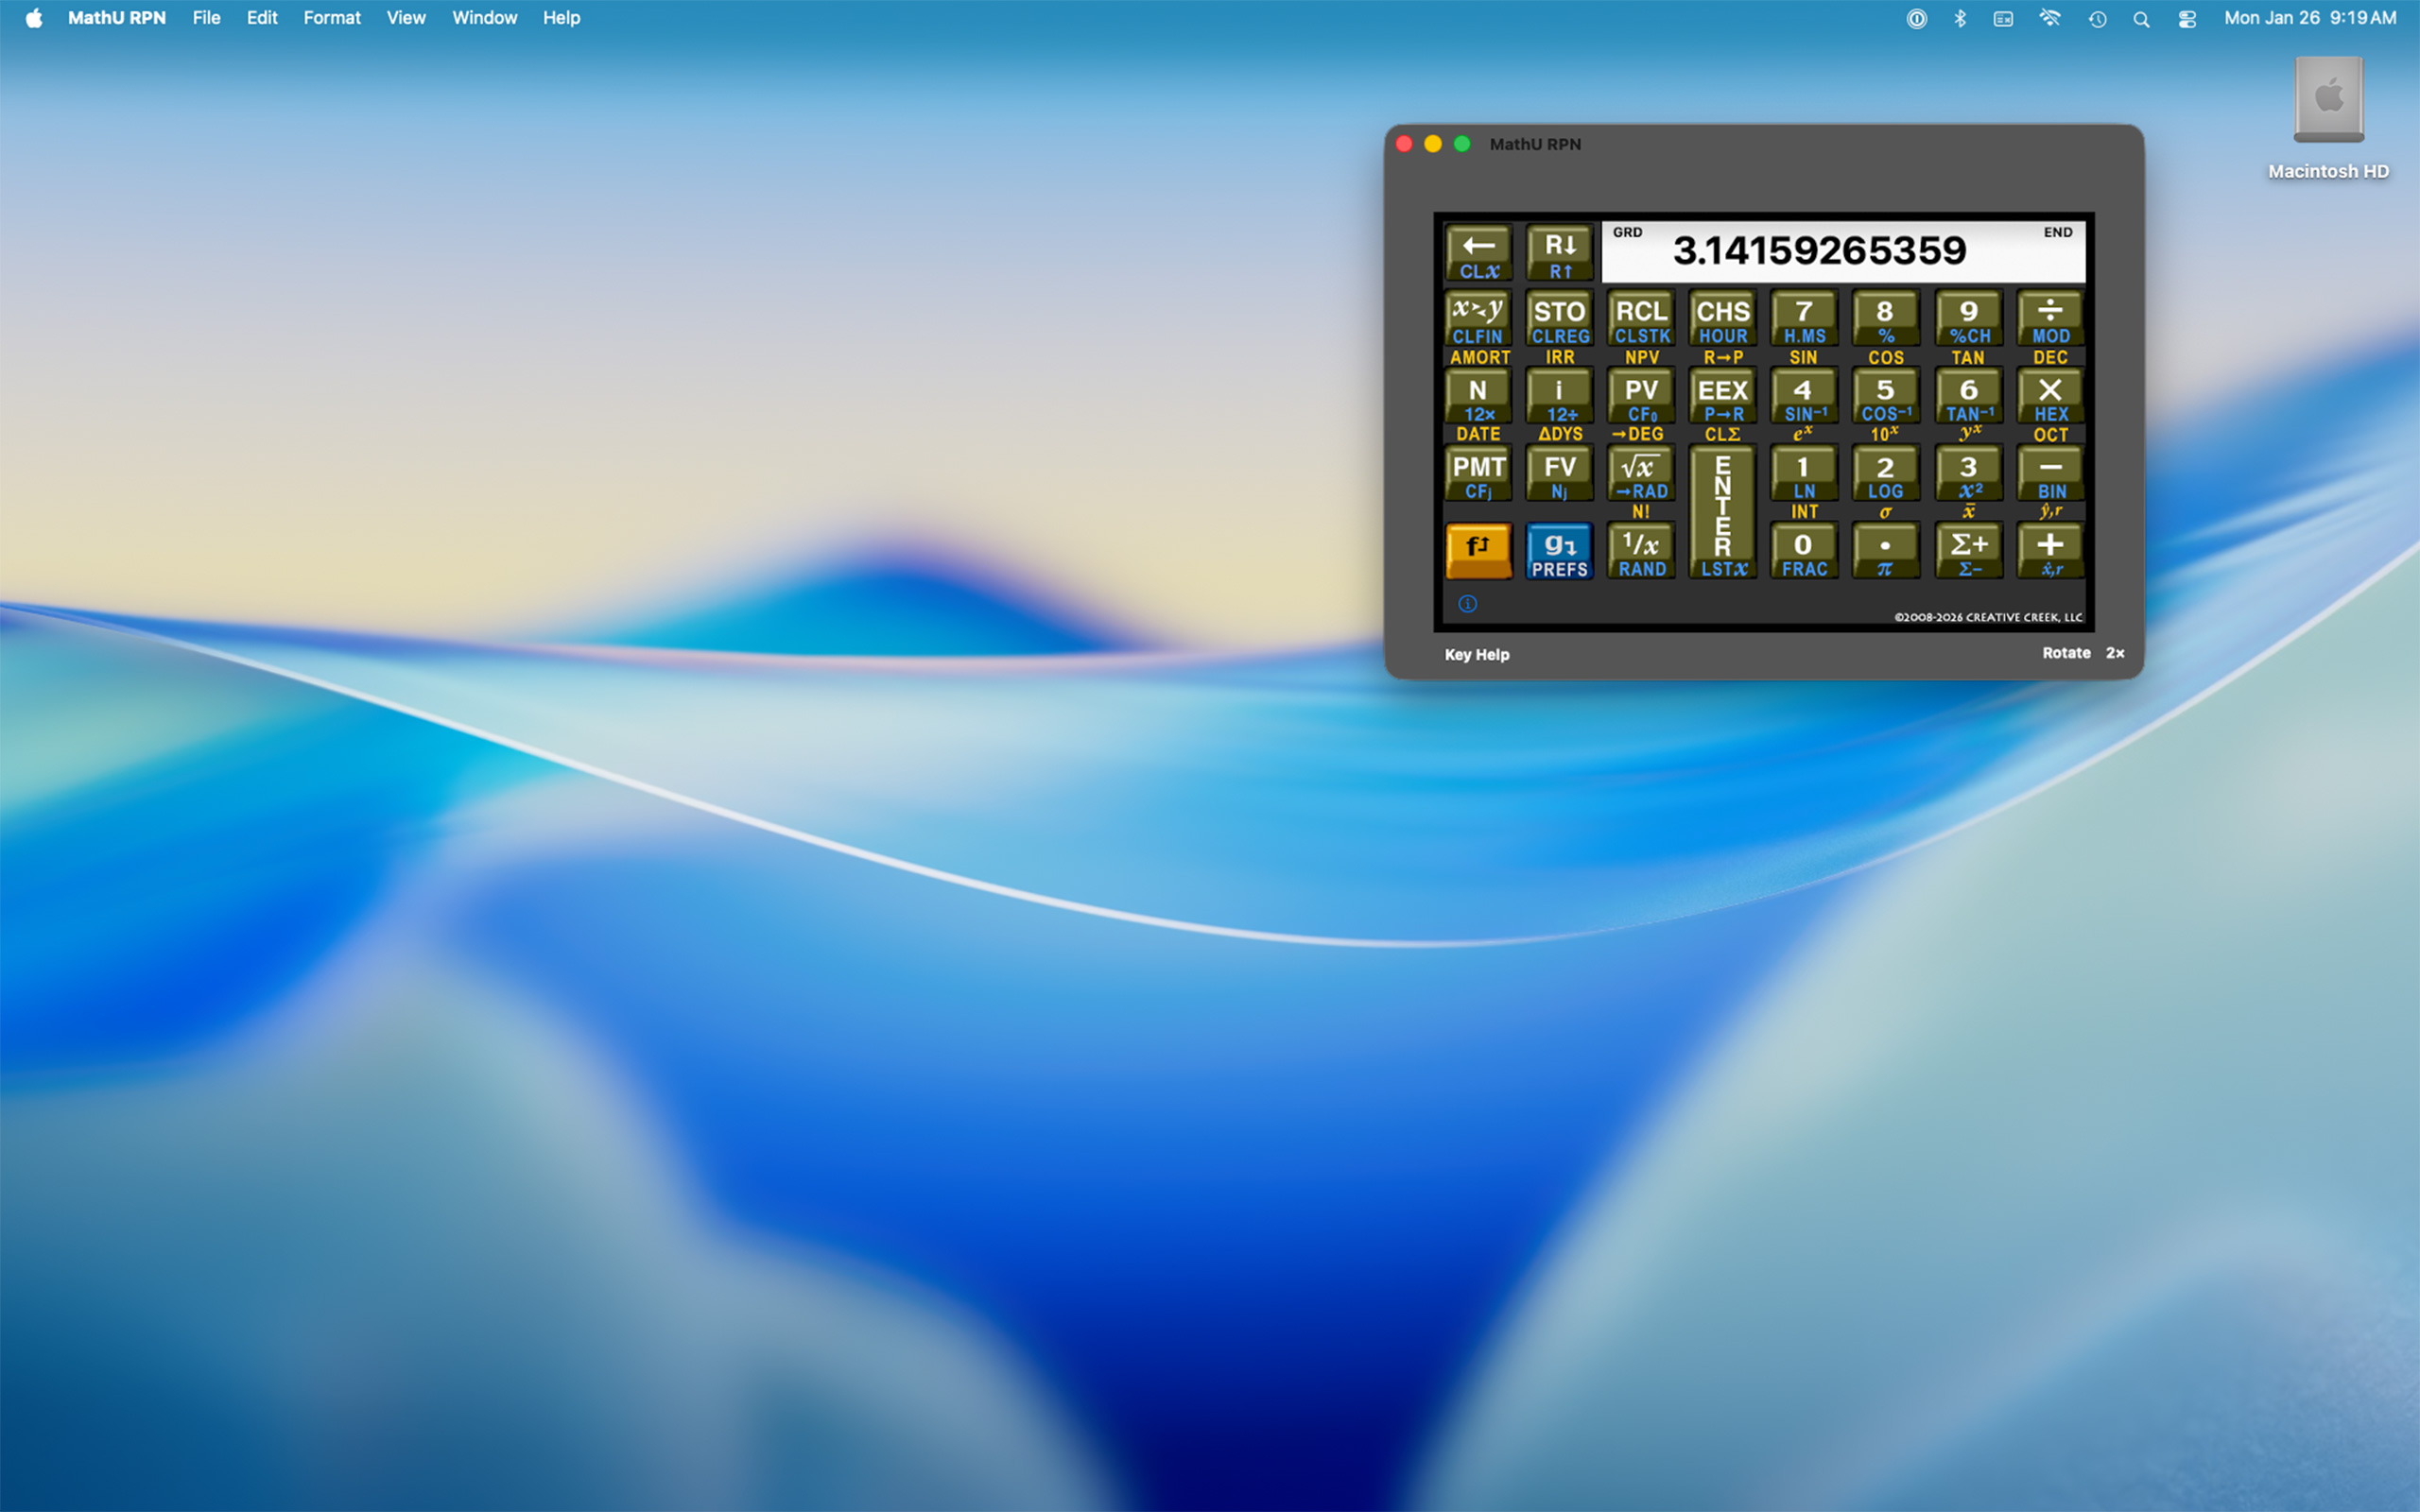Click the number 6 key

(x=1968, y=397)
